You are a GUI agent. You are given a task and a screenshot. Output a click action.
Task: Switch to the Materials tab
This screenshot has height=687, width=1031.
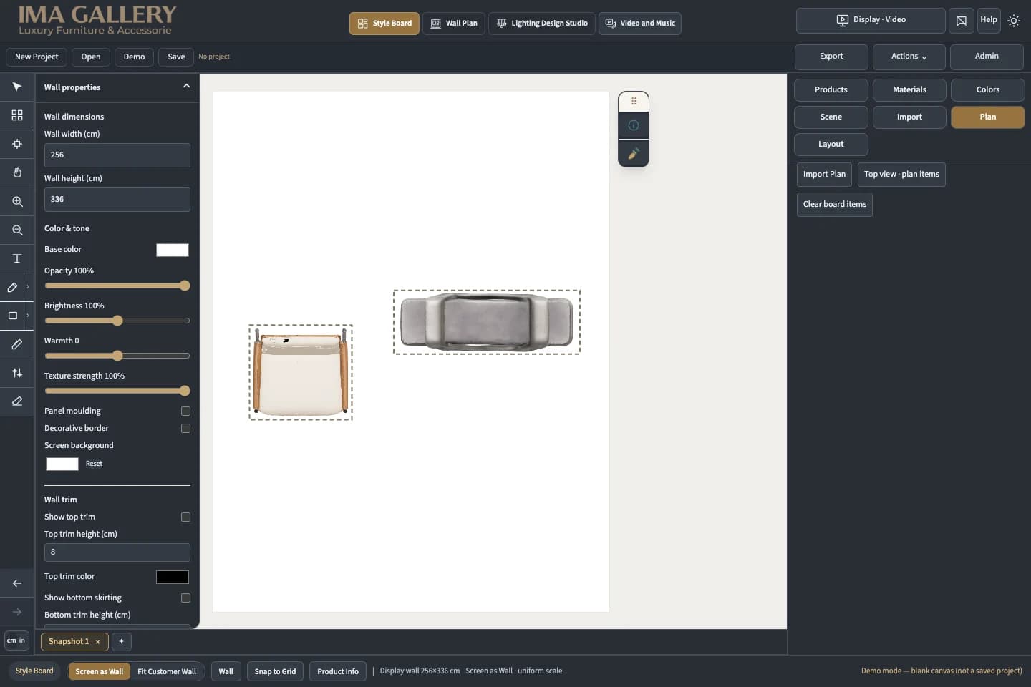point(909,89)
